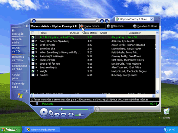
Task: Click the sidebar scroll-up double chevron
Action: 27,26
